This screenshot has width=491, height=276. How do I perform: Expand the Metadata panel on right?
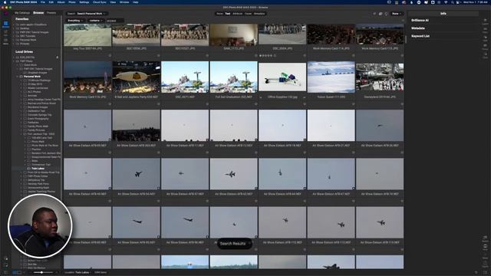click(418, 28)
